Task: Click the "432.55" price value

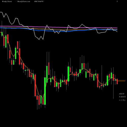Action: point(122,94)
